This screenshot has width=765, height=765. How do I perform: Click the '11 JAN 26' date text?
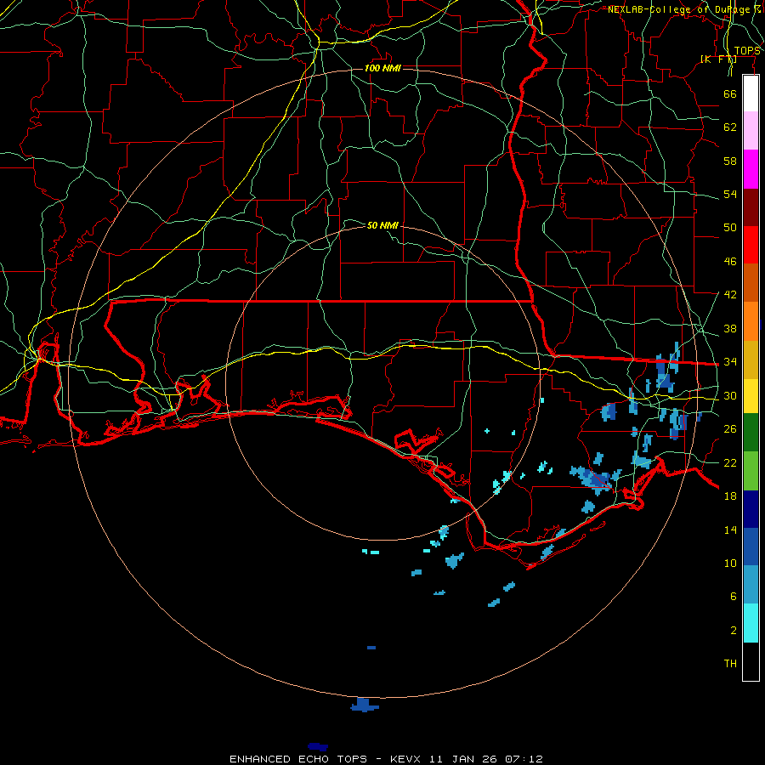pyautogui.click(x=464, y=759)
